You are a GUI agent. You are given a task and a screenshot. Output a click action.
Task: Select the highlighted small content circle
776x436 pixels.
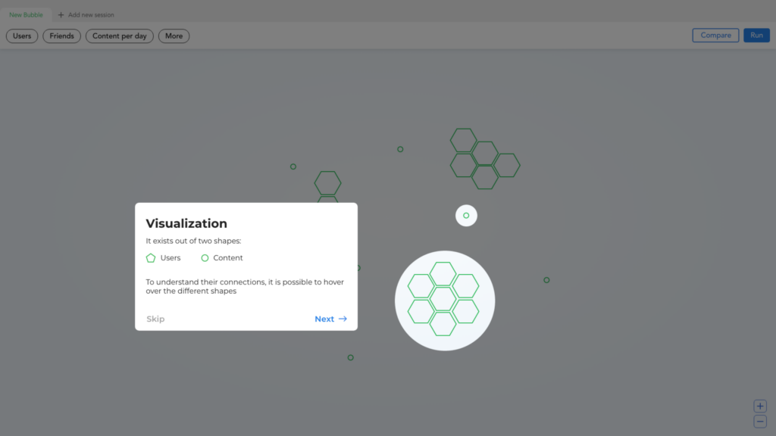466,216
